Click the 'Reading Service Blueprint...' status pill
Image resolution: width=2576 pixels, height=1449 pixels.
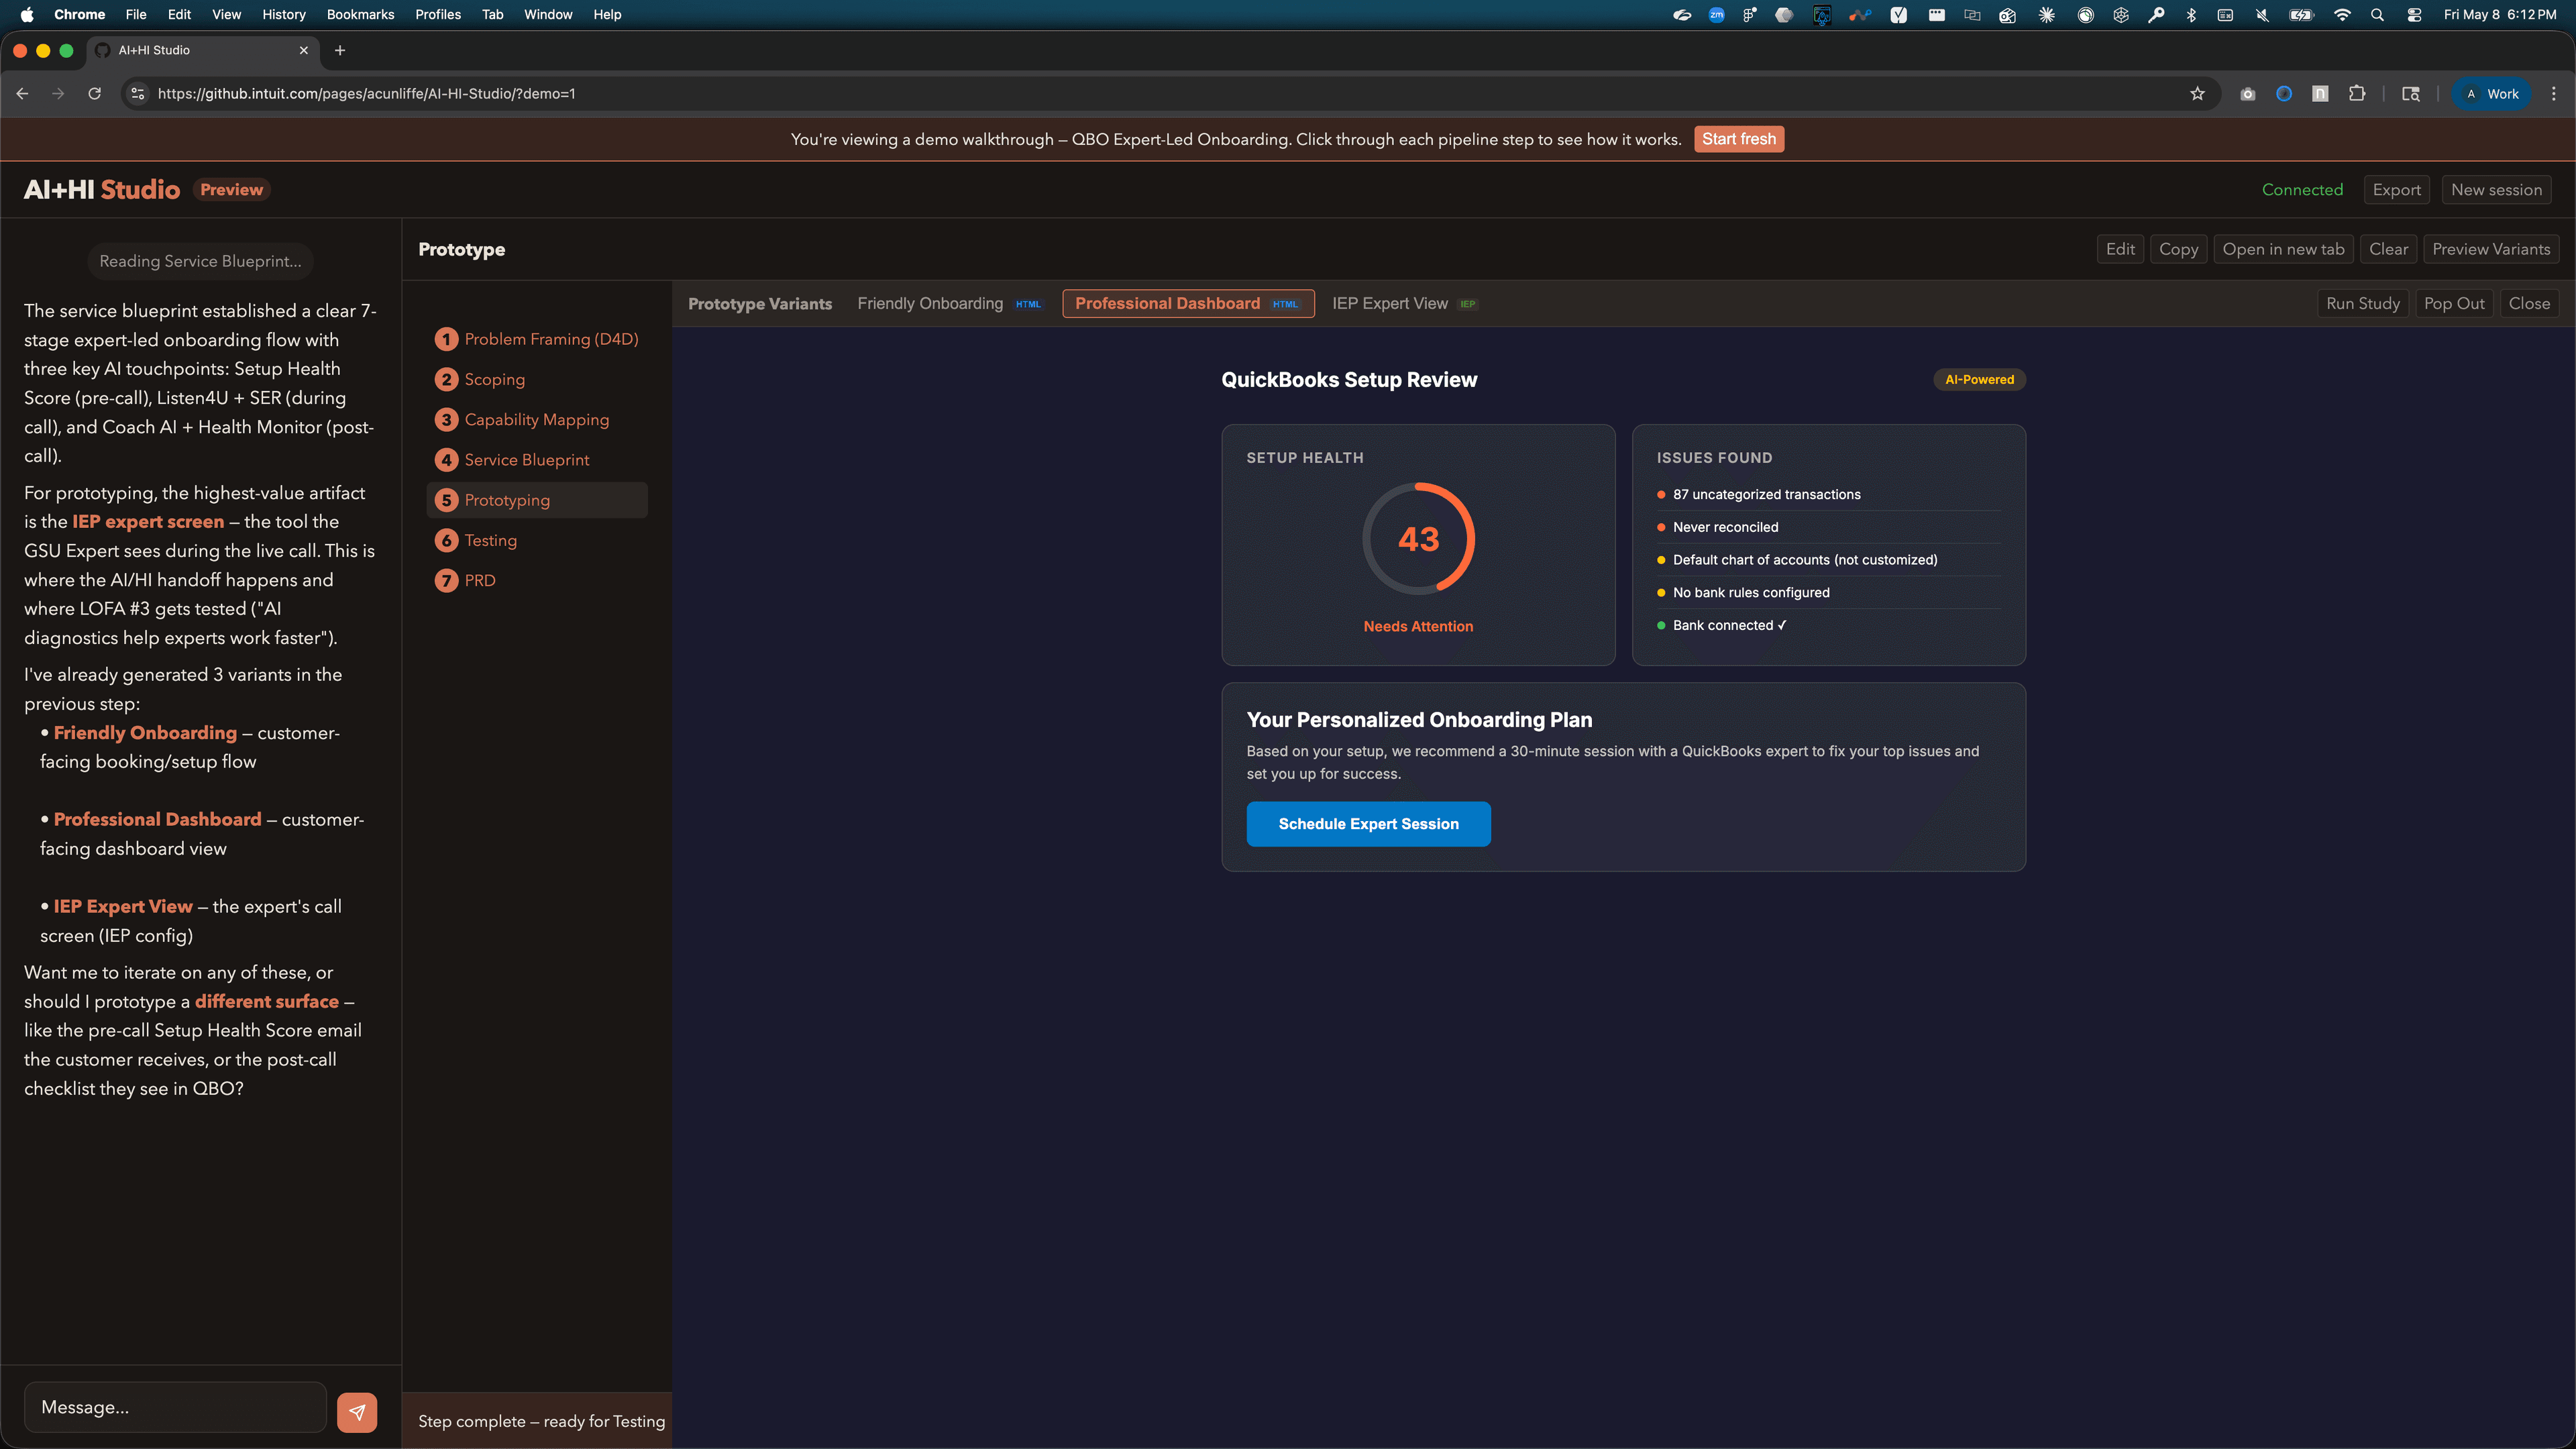pyautogui.click(x=200, y=261)
